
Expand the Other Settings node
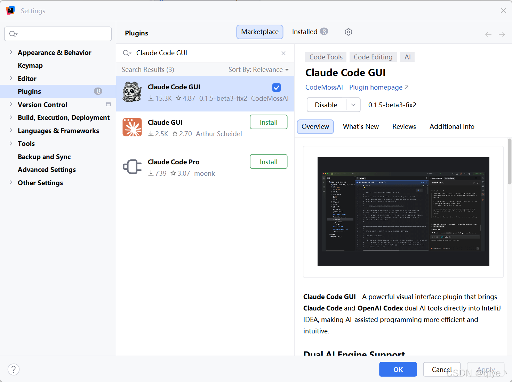coord(11,183)
